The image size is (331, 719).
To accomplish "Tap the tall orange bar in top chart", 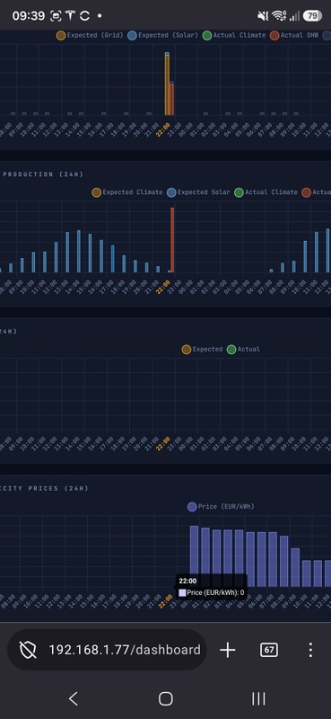I will [167, 84].
